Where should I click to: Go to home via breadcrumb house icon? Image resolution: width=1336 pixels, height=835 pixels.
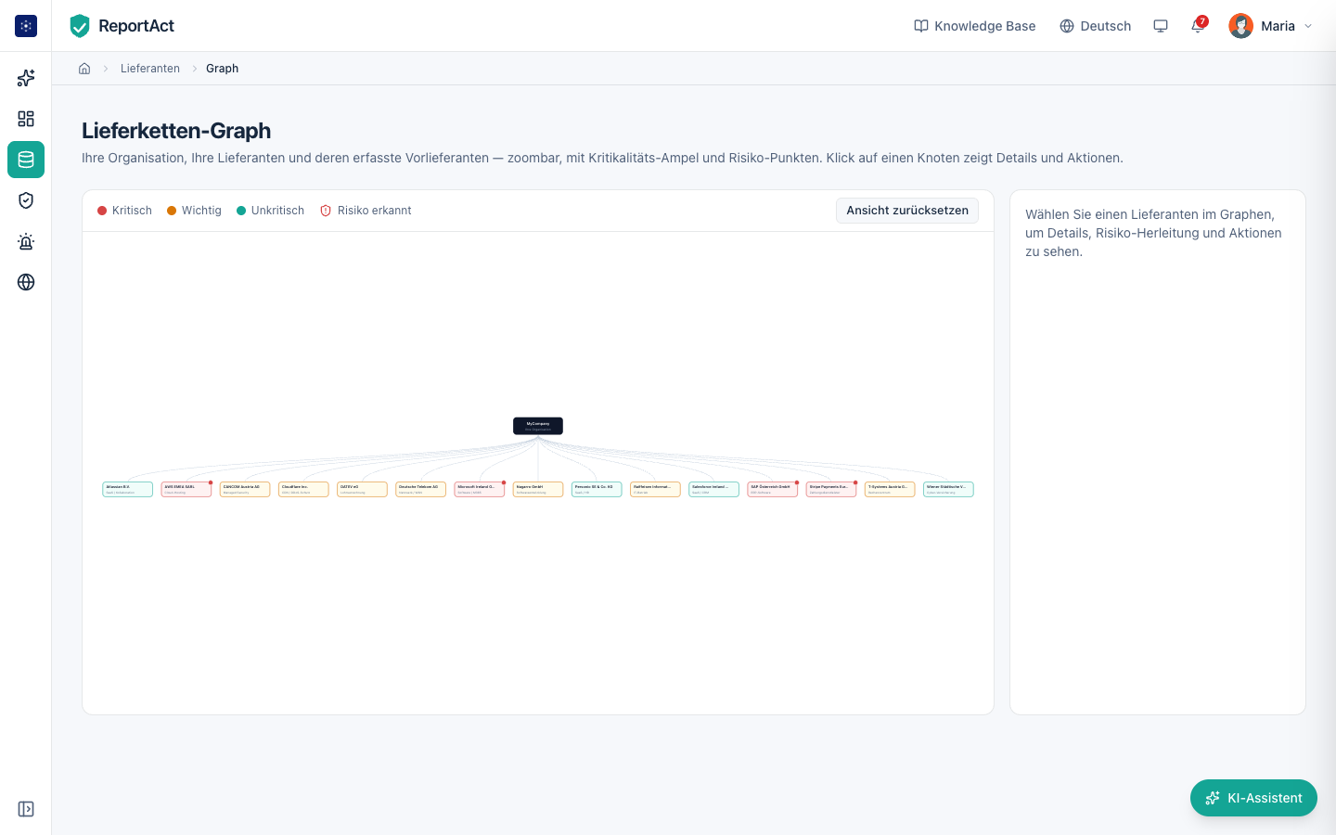pyautogui.click(x=84, y=69)
